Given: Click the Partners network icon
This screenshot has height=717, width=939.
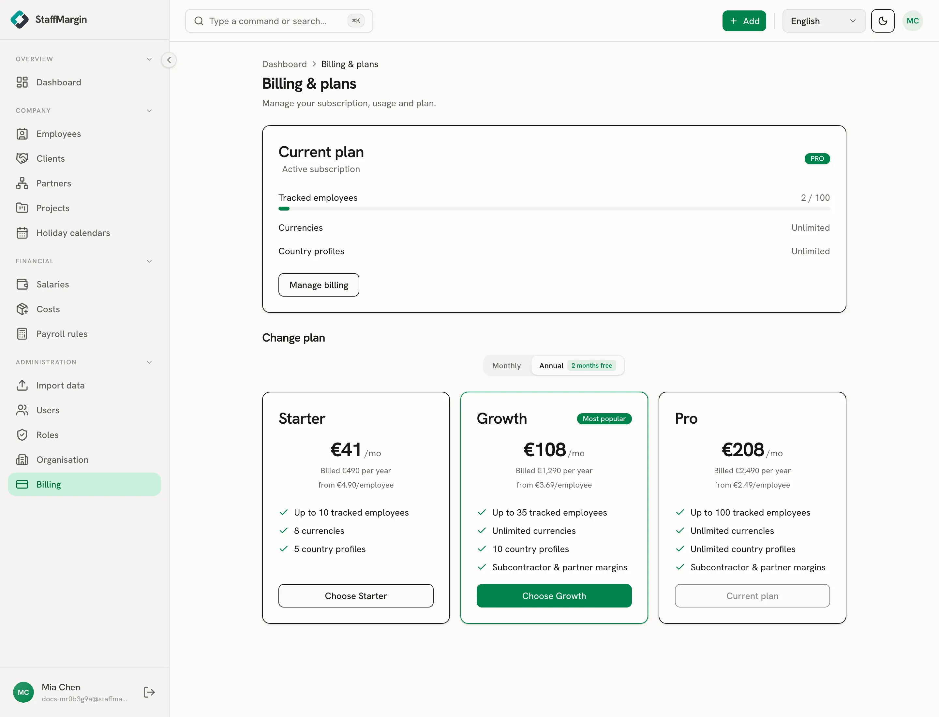Looking at the screenshot, I should pos(22,183).
